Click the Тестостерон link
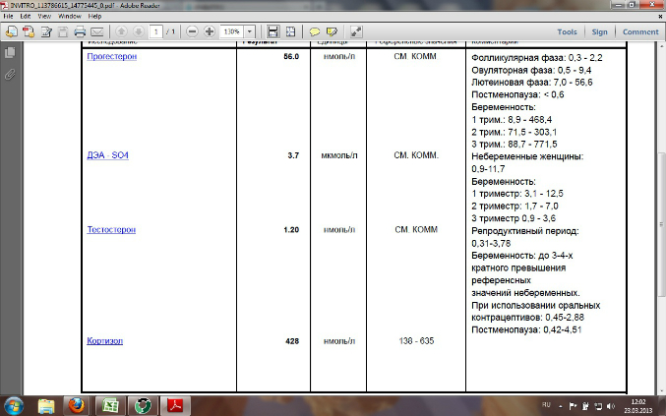 point(111,229)
